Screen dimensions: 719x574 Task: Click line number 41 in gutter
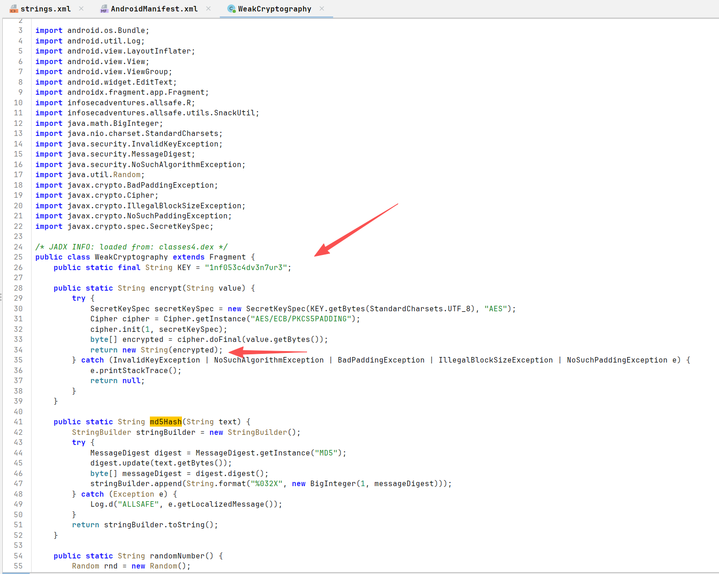pos(18,422)
